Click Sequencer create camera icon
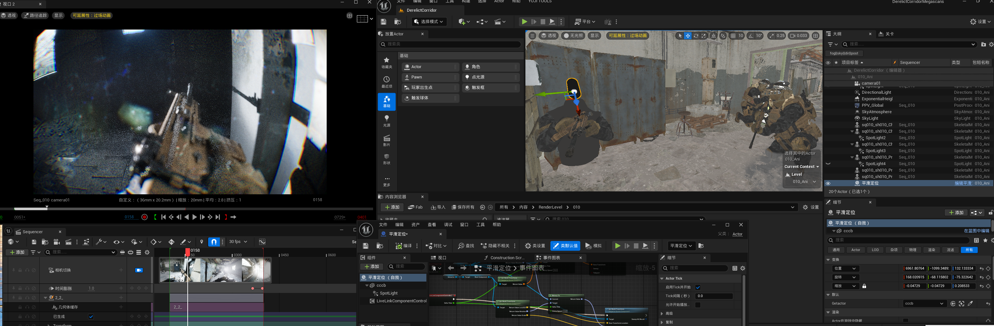 click(56, 242)
